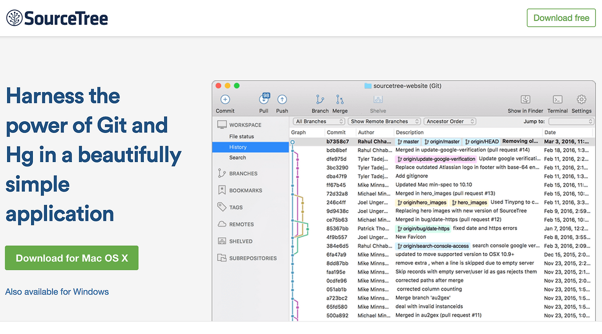The image size is (602, 334).
Task: Click the Workspace monitor icon in sidebar
Action: 222,125
